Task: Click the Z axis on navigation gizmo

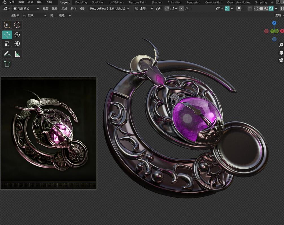Action: click(x=274, y=23)
